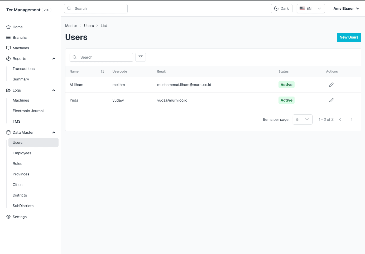Collapse the Data Master menu chevron

[54, 132]
